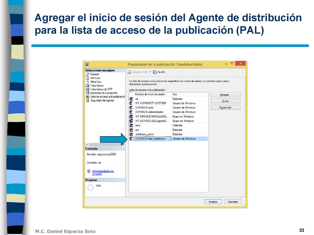Close the Propiedades de la publicación dialog

pos(240,64)
